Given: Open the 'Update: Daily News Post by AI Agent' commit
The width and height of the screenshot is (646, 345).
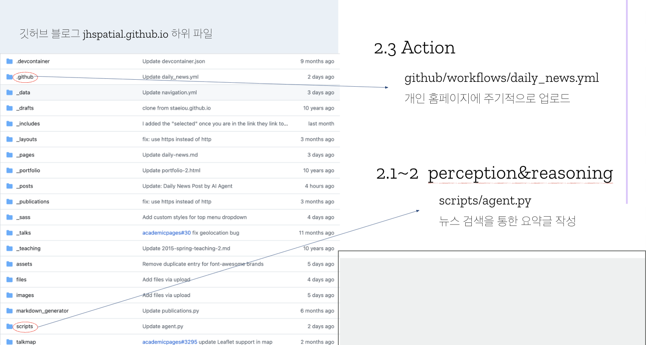Looking at the screenshot, I should tap(188, 186).
